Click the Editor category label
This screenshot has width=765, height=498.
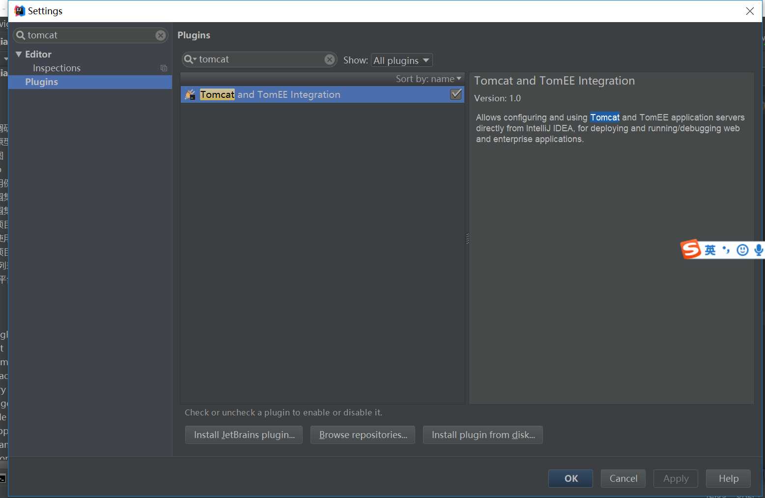pyautogui.click(x=38, y=54)
